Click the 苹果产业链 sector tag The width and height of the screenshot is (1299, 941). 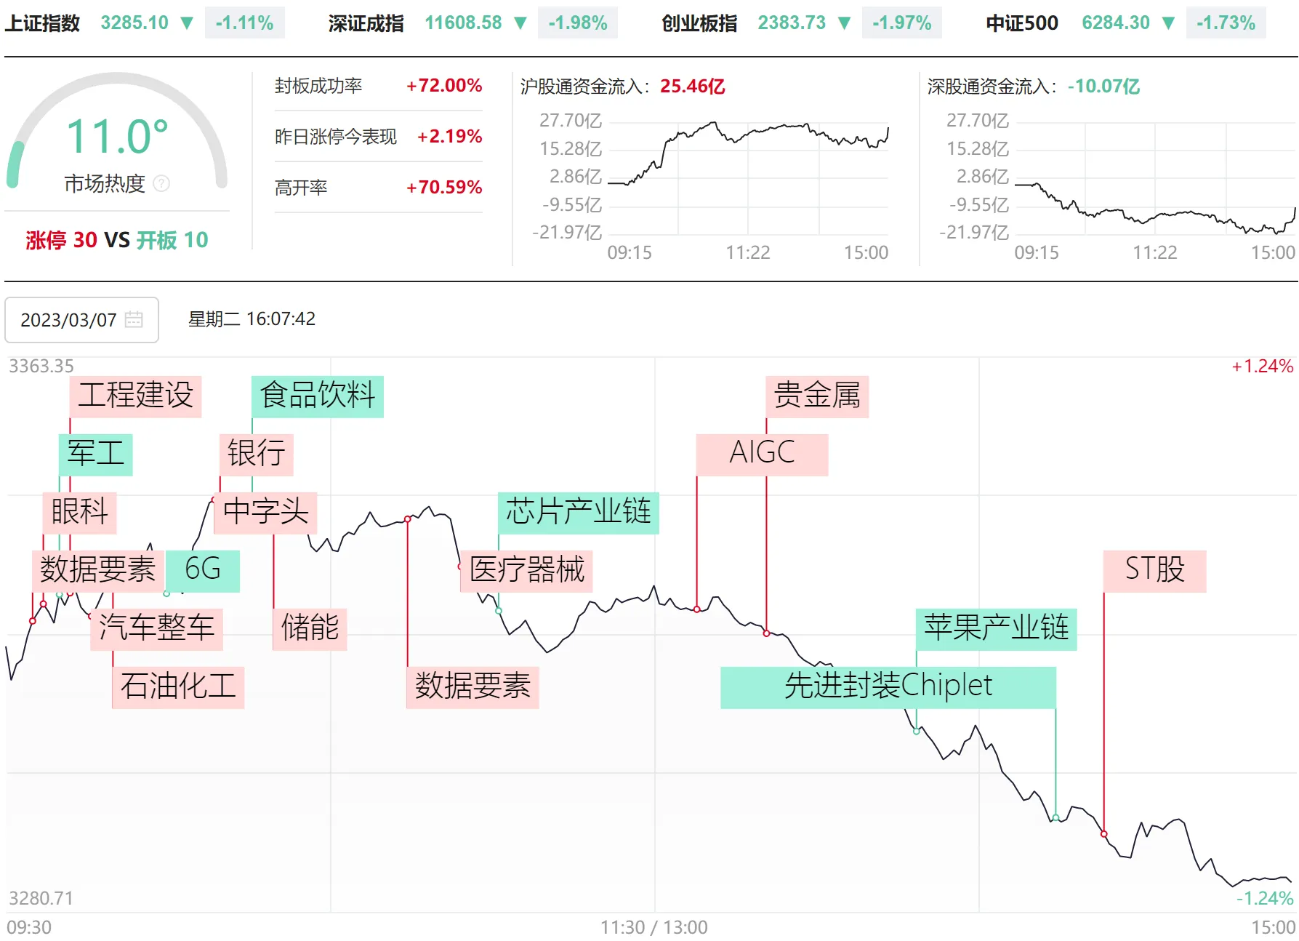click(x=996, y=628)
